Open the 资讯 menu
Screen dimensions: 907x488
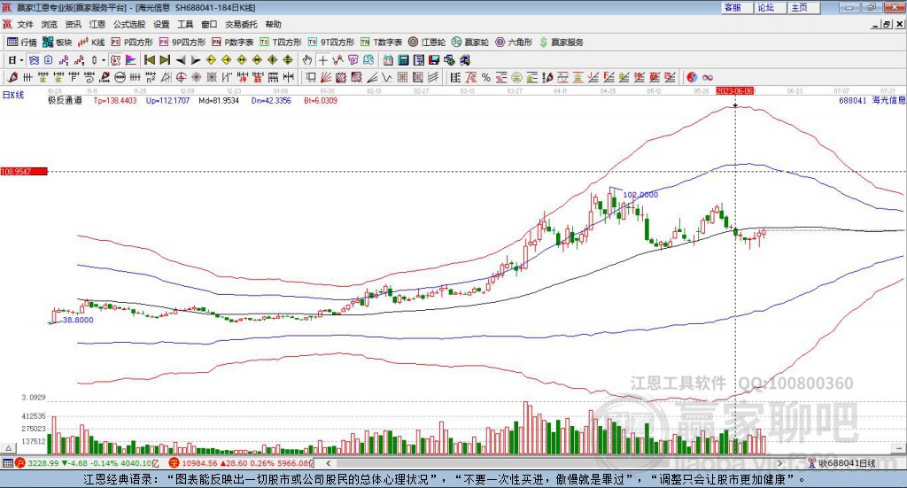point(73,24)
